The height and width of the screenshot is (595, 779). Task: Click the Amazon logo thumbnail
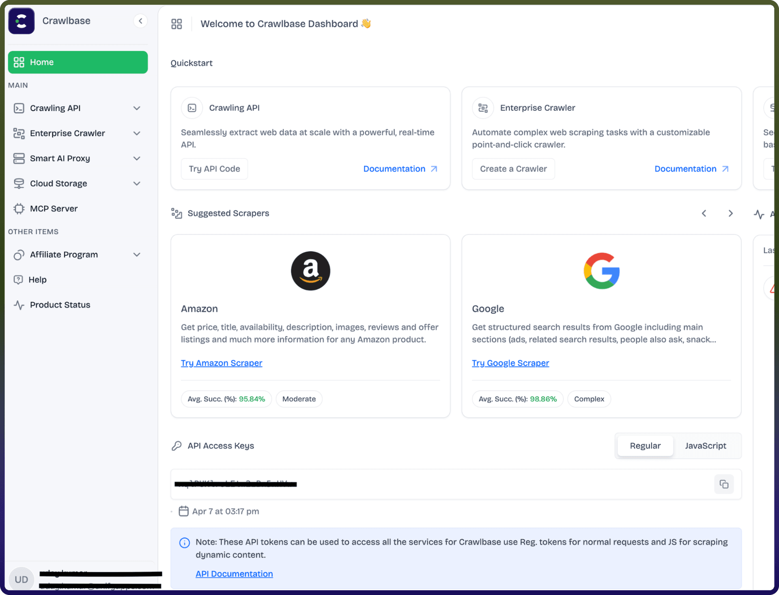pyautogui.click(x=310, y=271)
